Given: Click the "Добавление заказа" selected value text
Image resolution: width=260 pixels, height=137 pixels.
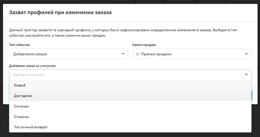Looking at the screenshot, I should 30,54.
